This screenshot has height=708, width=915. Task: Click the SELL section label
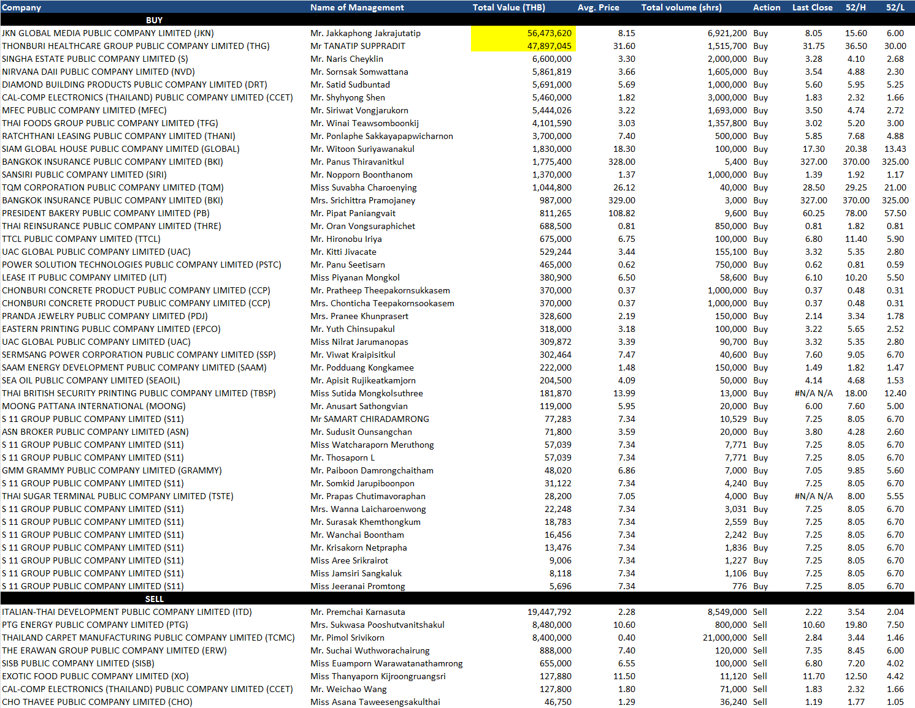pos(154,599)
